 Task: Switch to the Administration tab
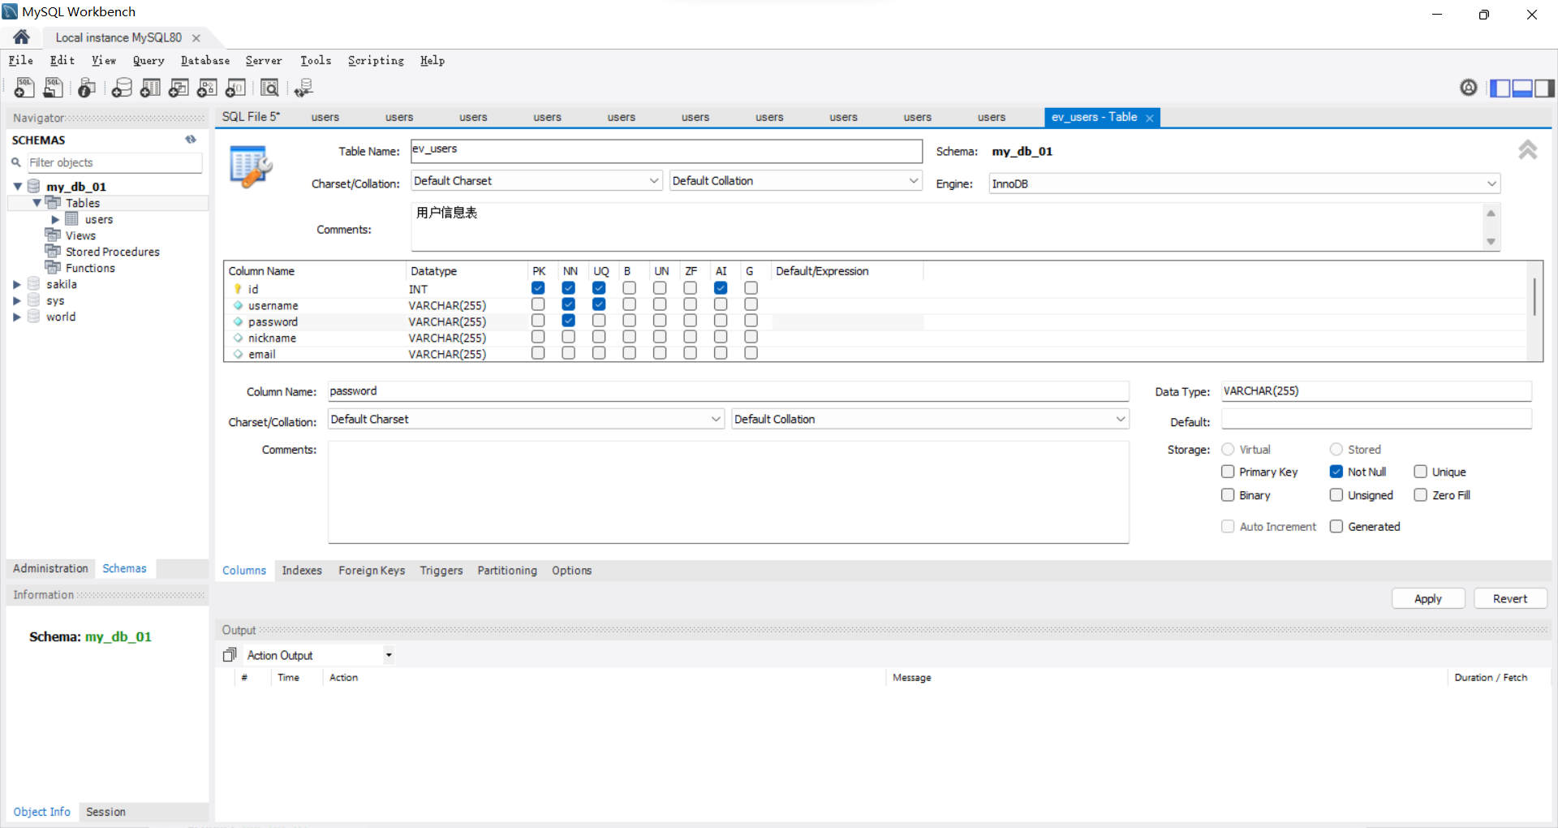pos(50,568)
